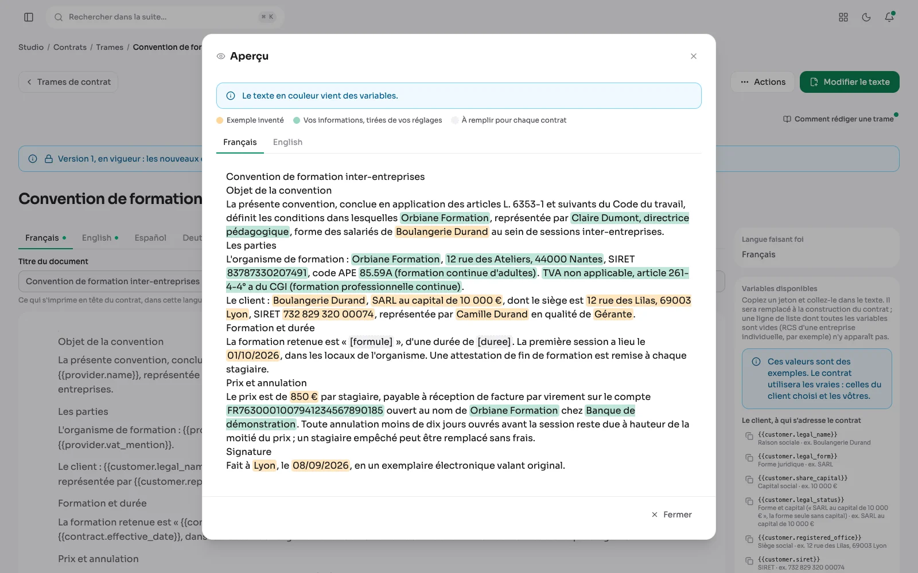
Task: Focus the Rechercher dans la suite search field
Action: (165, 17)
